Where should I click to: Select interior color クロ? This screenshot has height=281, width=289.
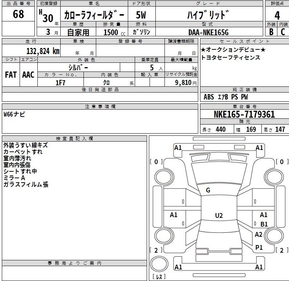pos(106,82)
